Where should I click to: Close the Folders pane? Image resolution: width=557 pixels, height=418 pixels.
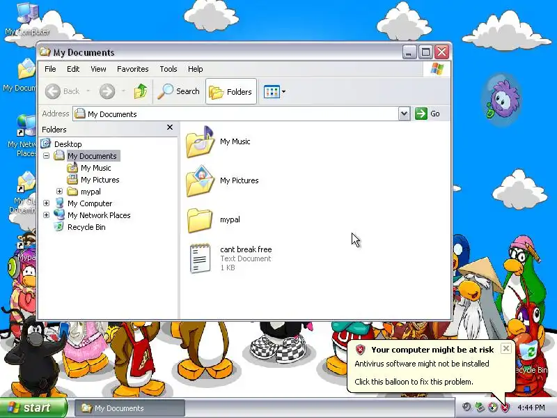170,127
